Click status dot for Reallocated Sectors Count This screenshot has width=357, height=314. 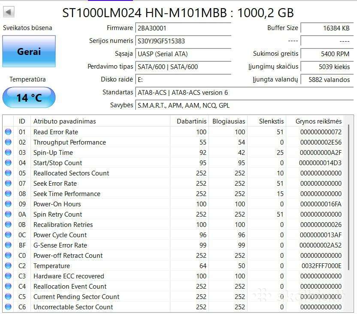tap(8, 173)
